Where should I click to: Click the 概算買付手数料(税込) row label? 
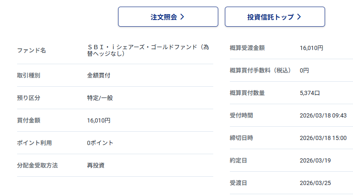(x=260, y=70)
